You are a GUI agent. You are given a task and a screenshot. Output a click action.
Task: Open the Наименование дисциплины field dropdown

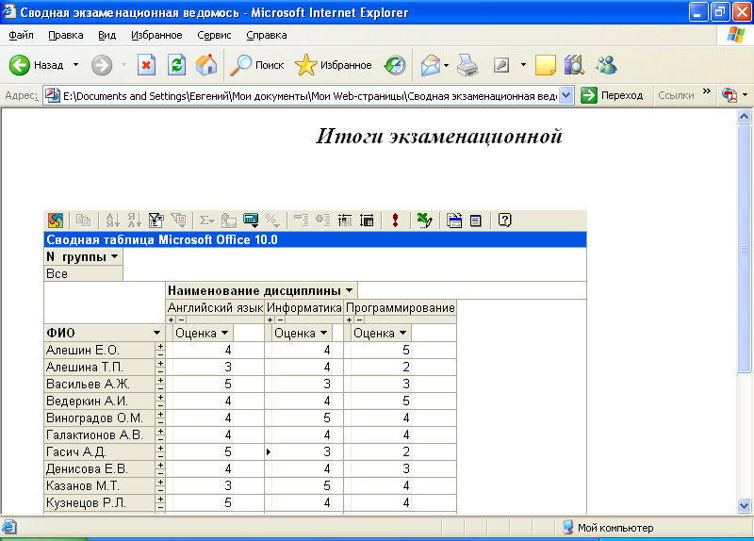click(350, 291)
